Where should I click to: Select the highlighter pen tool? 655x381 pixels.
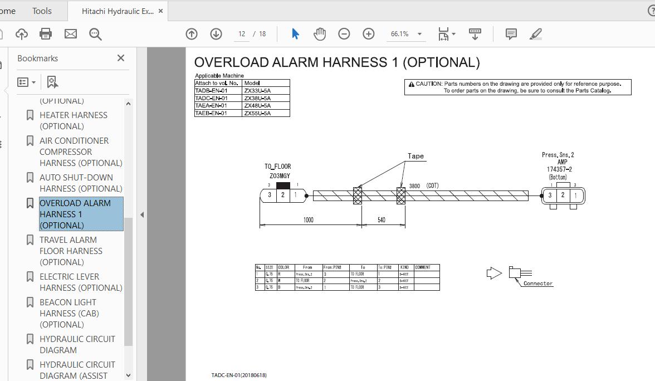tap(536, 34)
